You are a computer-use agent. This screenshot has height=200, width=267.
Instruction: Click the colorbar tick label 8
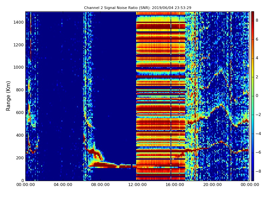click(x=257, y=20)
